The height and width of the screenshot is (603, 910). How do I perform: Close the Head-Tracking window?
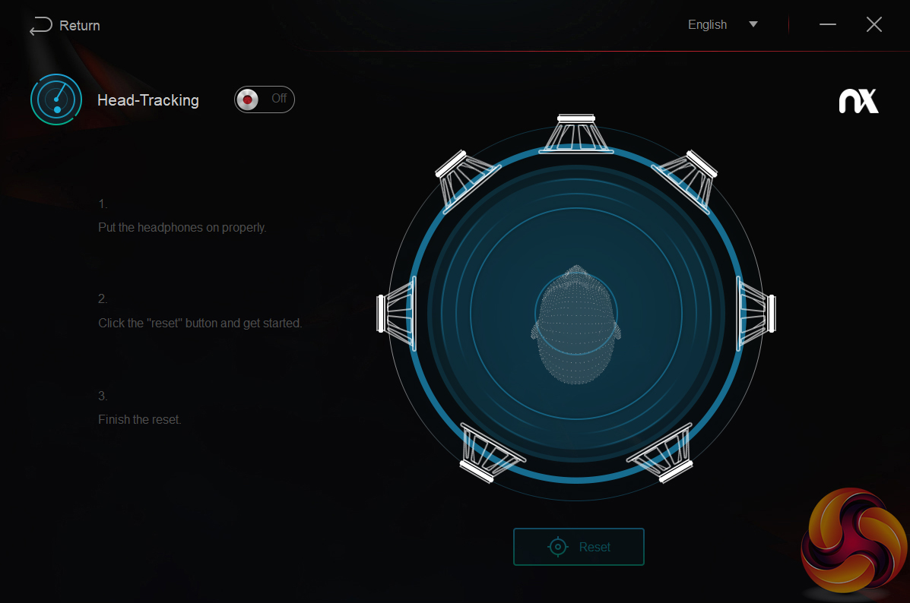874,24
